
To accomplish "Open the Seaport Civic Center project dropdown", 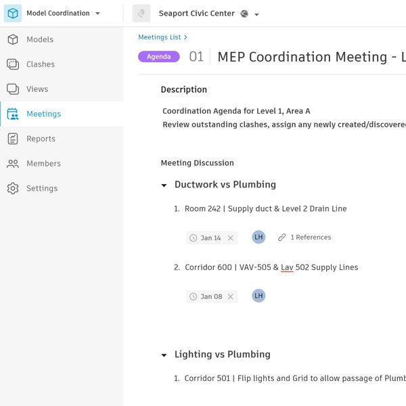I will pyautogui.click(x=257, y=14).
